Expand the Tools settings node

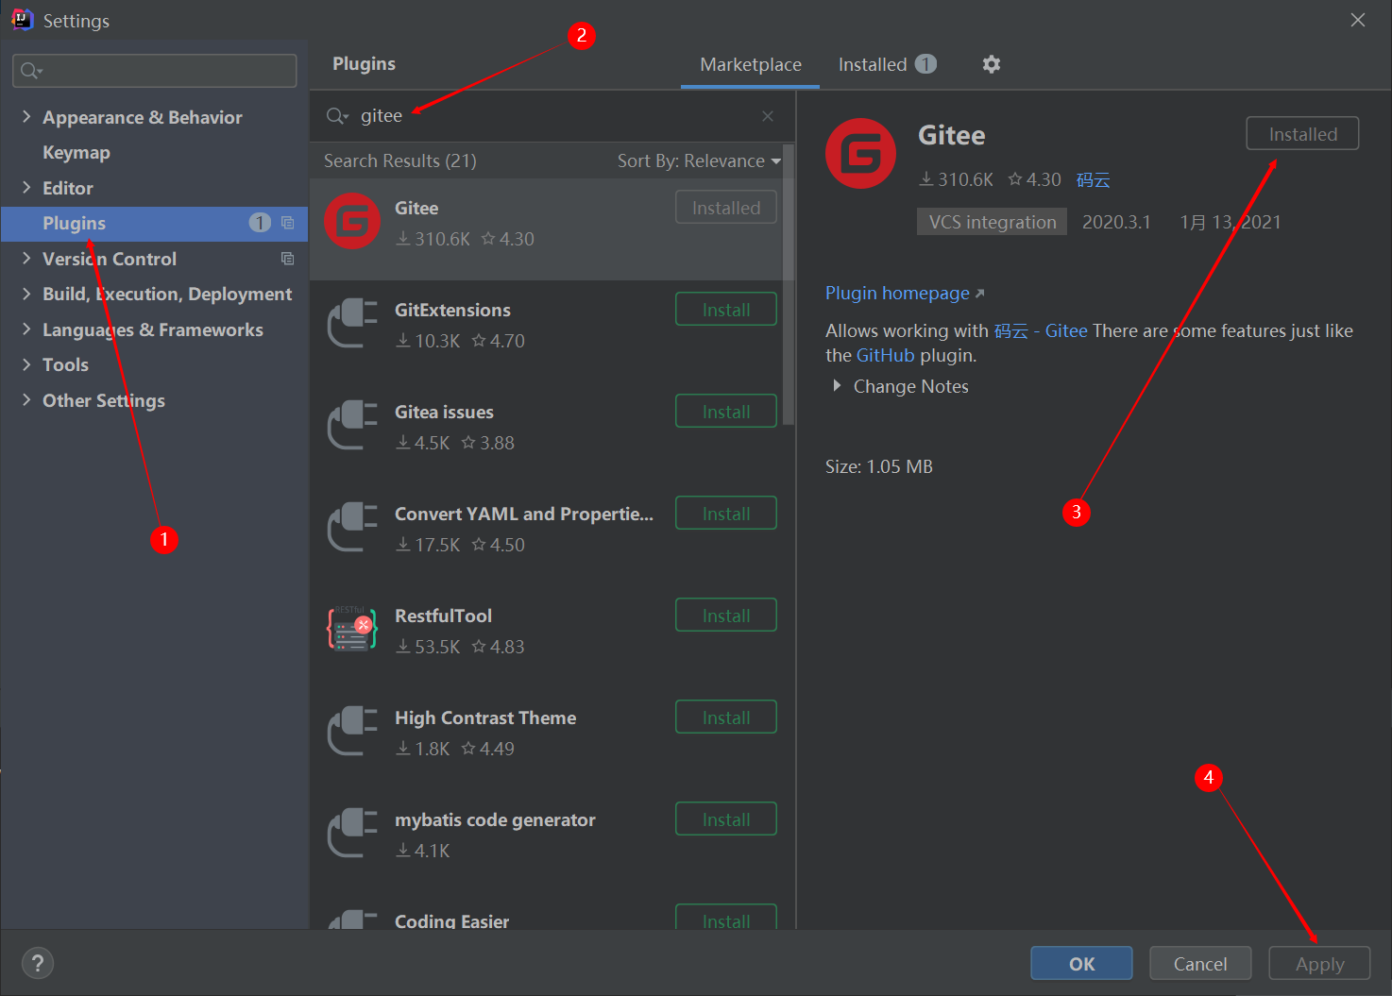[x=26, y=364]
